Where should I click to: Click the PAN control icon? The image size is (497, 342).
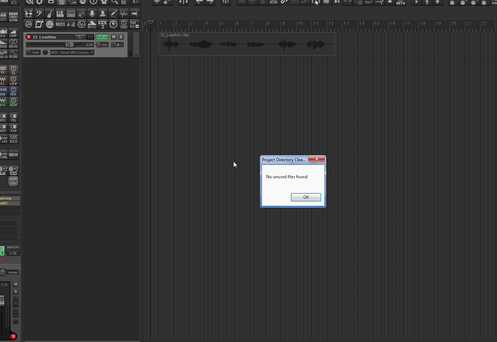(x=13, y=128)
